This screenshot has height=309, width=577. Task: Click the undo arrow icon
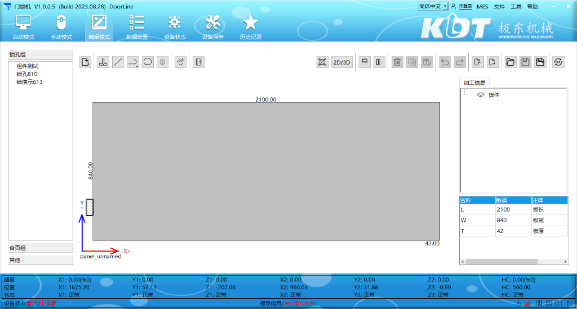click(x=445, y=62)
